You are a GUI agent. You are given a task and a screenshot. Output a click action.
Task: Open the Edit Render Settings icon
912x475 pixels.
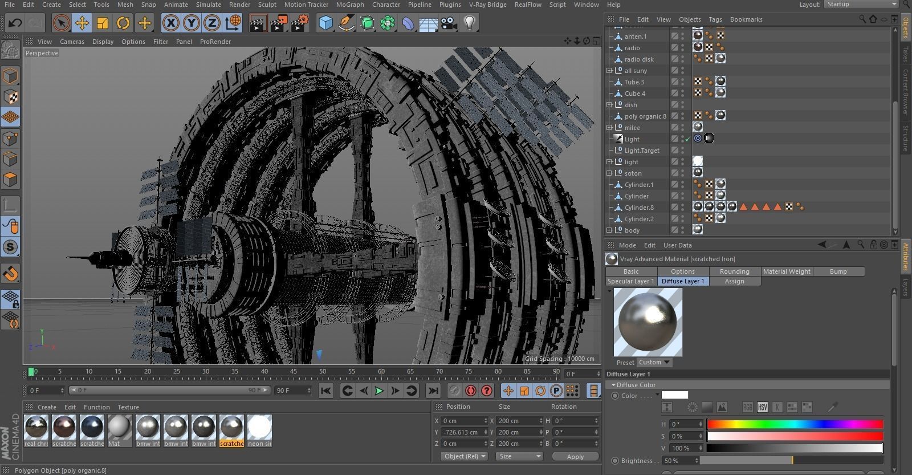pyautogui.click(x=300, y=23)
